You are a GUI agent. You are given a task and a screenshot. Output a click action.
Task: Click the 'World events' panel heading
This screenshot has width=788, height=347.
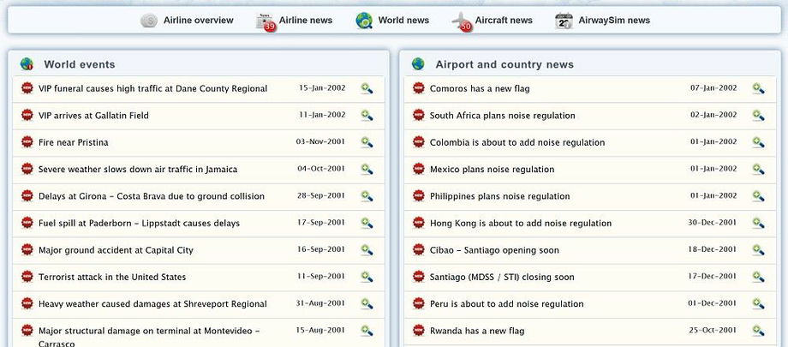tap(80, 64)
